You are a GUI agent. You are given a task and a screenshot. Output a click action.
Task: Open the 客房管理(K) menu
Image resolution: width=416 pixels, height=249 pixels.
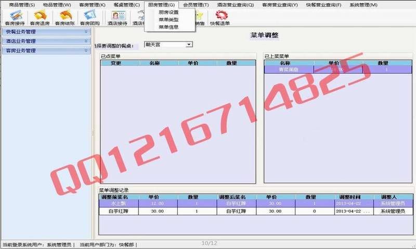[92, 5]
